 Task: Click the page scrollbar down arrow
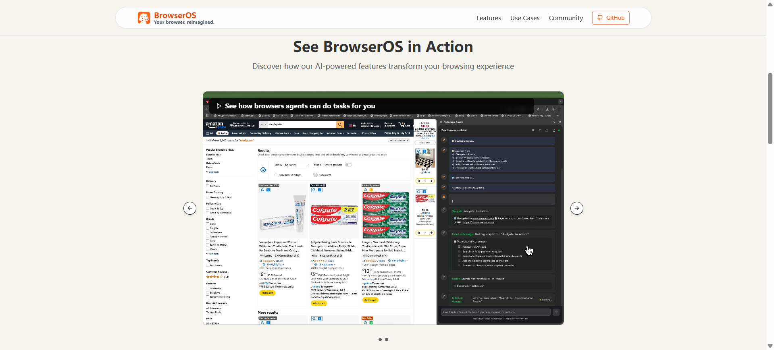(x=770, y=346)
